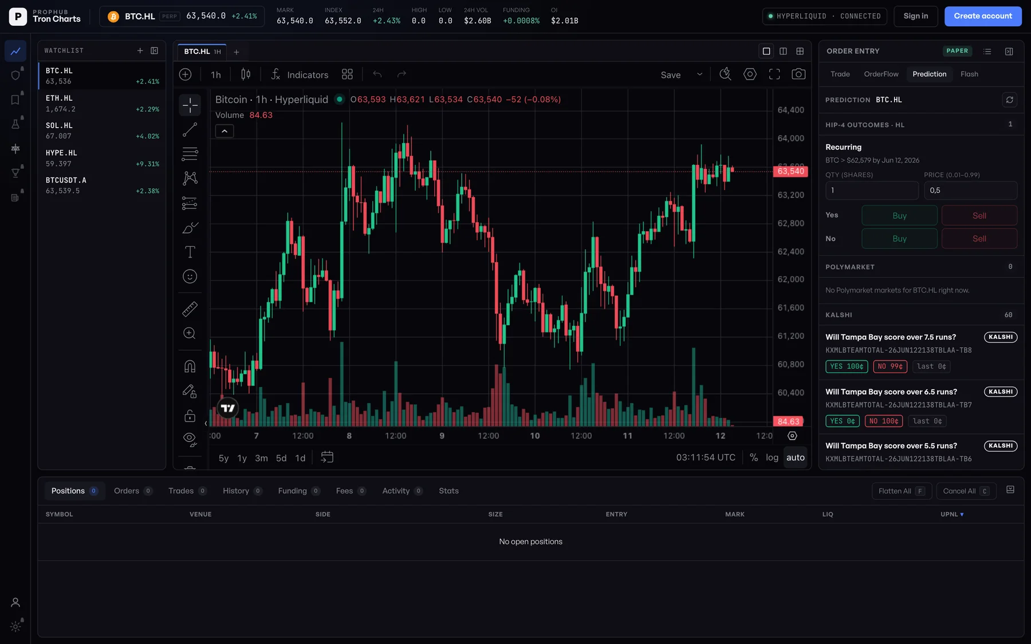Switch to the OrderFlow tab
The image size is (1031, 644).
click(x=881, y=74)
